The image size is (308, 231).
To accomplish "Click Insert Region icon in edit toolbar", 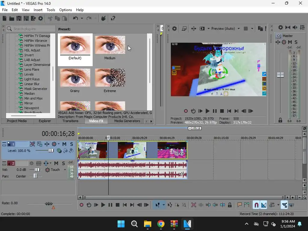I will click(247, 205).
